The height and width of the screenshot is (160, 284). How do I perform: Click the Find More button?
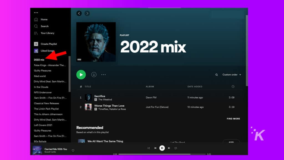233,119
